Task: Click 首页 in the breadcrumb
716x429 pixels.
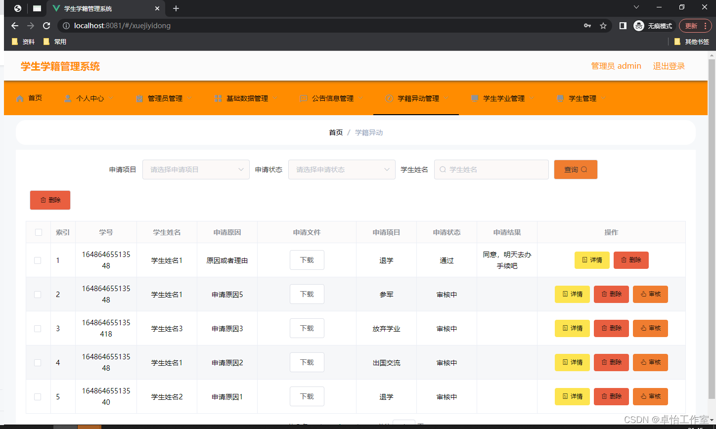Action: 336,132
